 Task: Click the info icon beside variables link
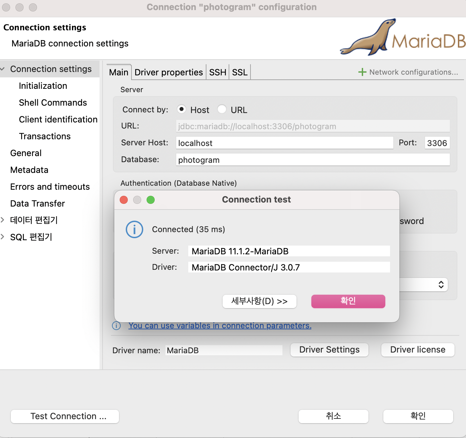tap(116, 326)
